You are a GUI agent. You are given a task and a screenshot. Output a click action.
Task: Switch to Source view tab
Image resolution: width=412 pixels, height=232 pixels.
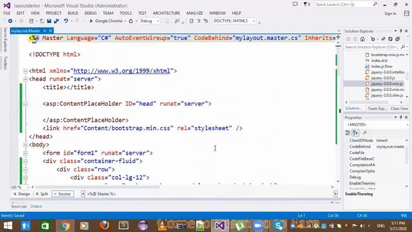click(62, 194)
